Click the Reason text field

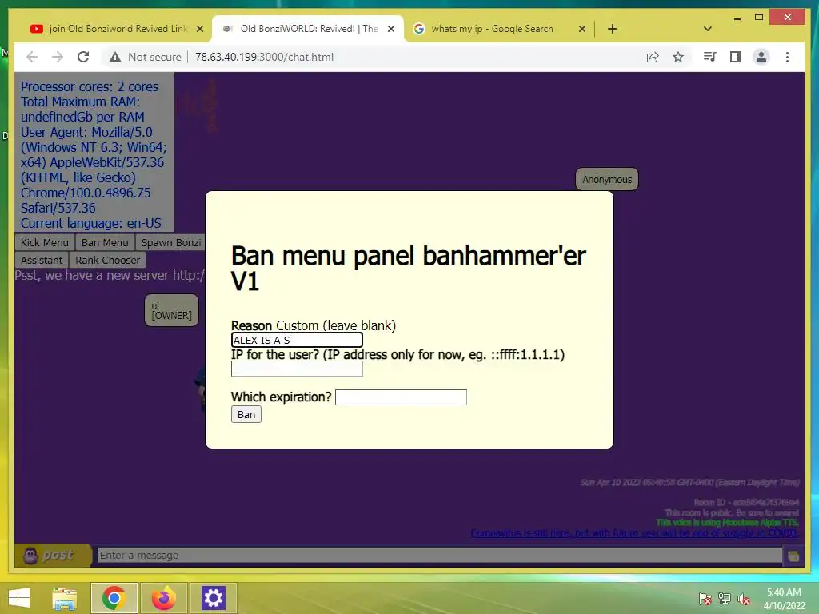pyautogui.click(x=297, y=340)
